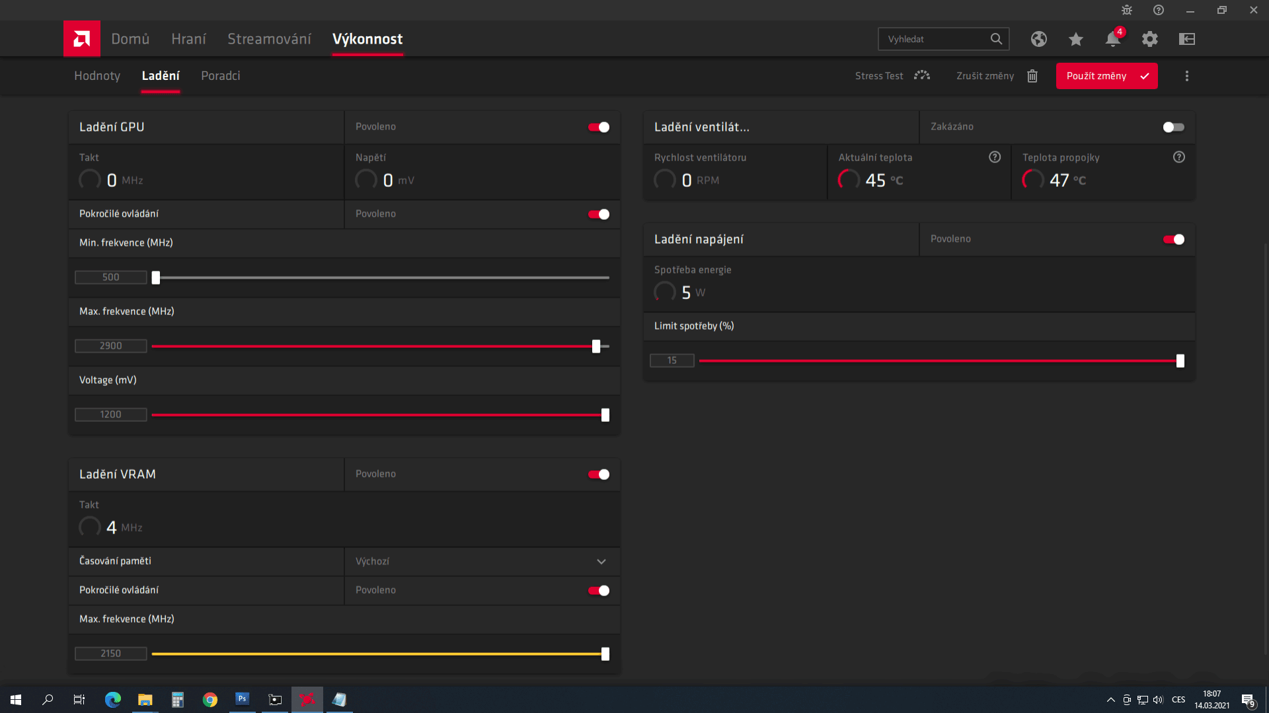Go to Streamování tab
This screenshot has height=713, width=1269.
(269, 39)
